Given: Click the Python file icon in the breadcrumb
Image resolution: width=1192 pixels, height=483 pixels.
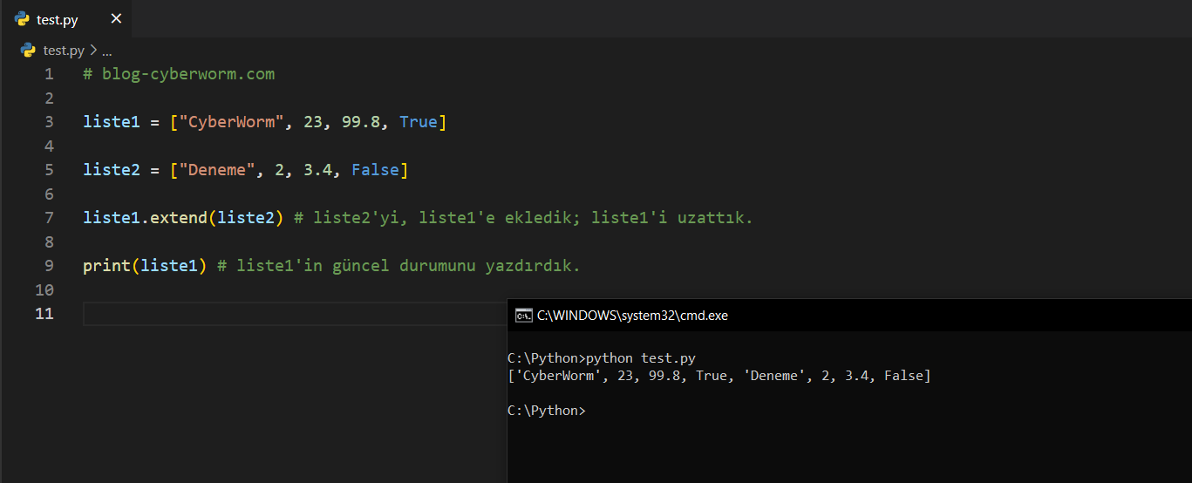Looking at the screenshot, I should [29, 51].
